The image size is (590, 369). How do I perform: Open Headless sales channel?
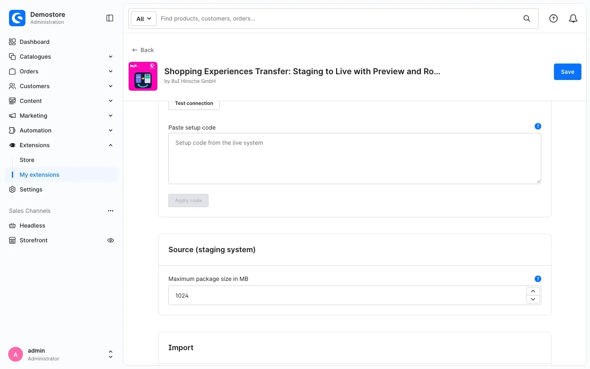(x=61, y=225)
